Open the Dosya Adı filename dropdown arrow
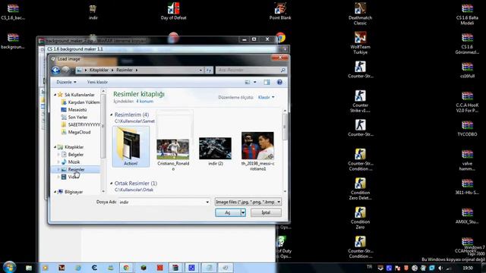This screenshot has width=486, height=273. coord(207,202)
